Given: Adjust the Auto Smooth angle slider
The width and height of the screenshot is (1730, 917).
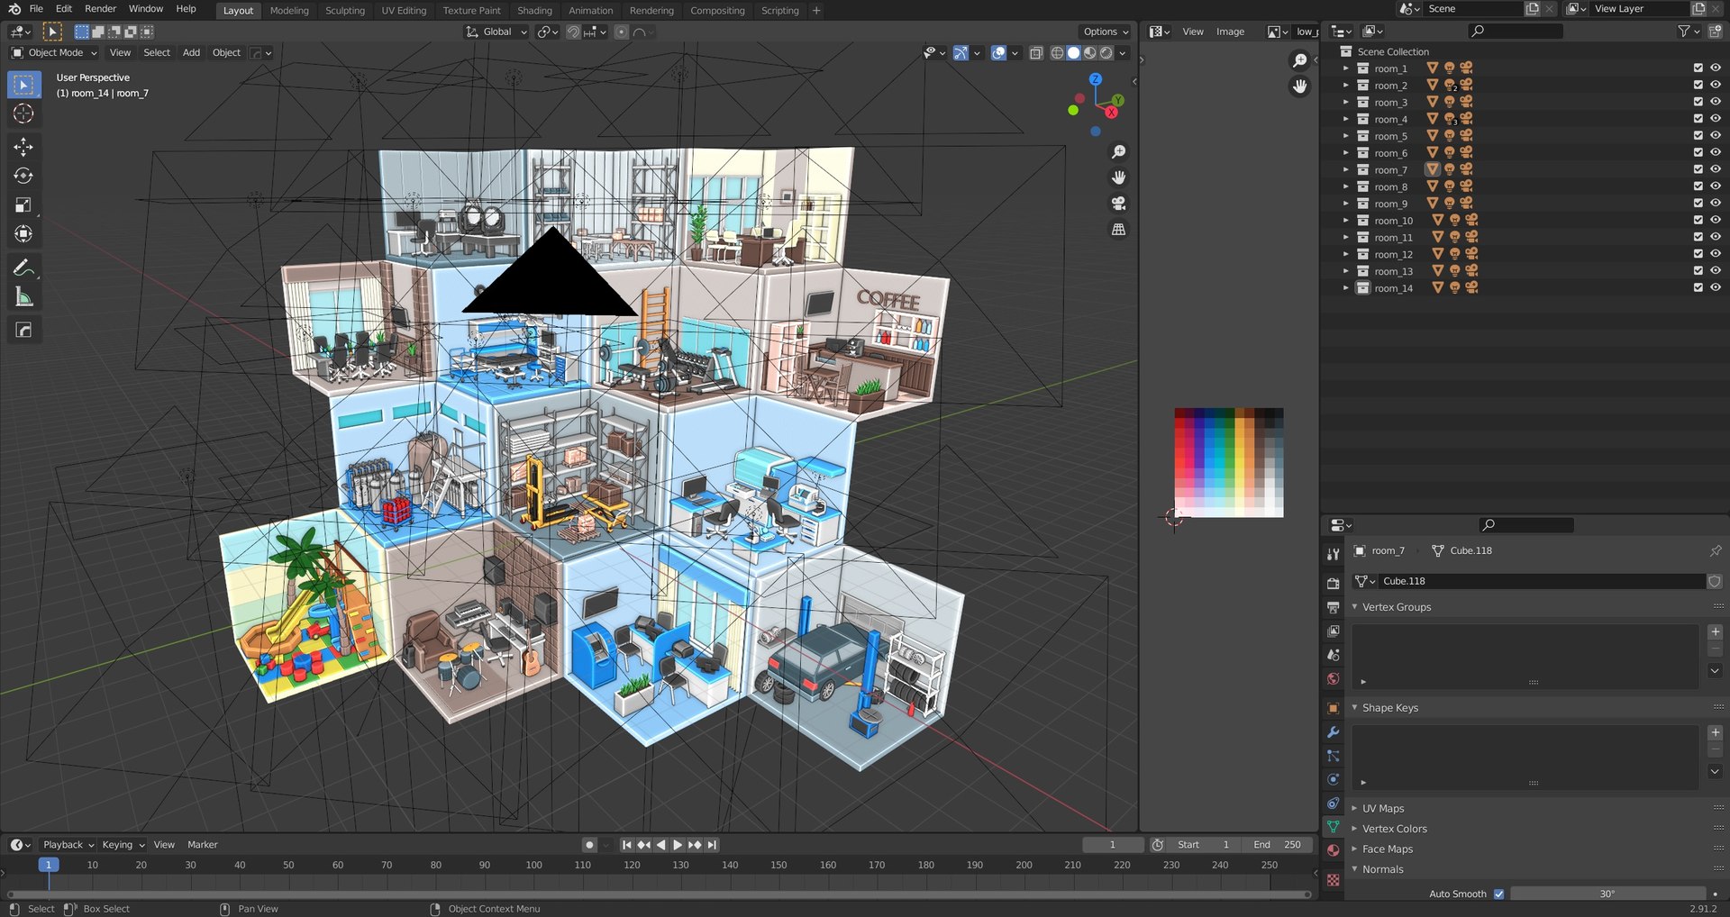Looking at the screenshot, I should click(1607, 894).
